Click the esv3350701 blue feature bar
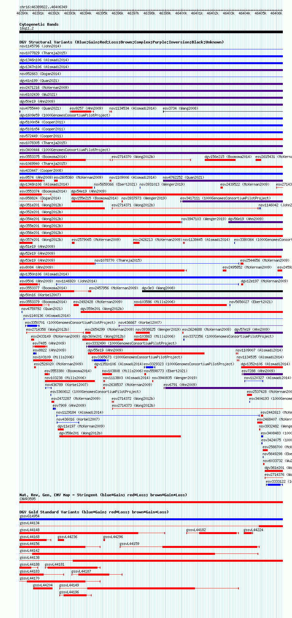The height and width of the screenshot is (618, 292). click(32, 326)
